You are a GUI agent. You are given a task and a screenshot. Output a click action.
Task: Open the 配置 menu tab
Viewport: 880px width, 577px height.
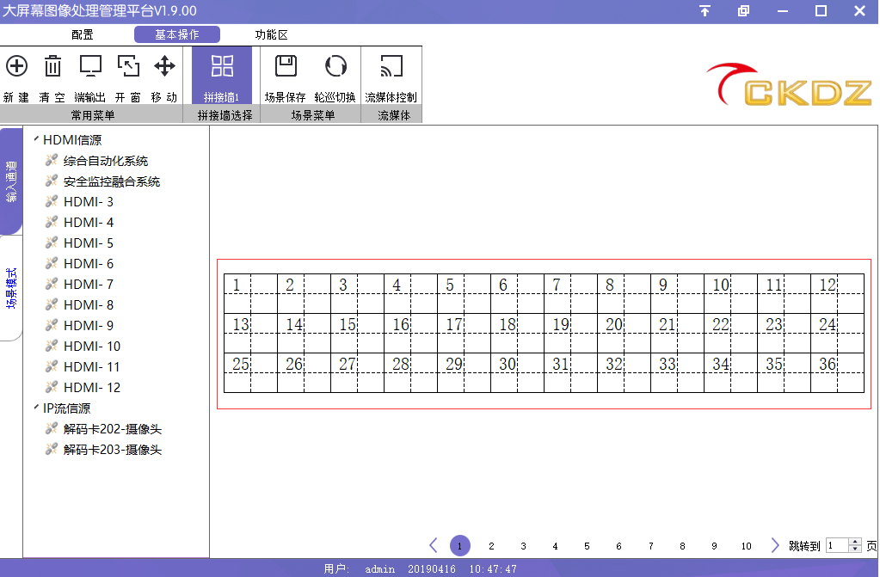pyautogui.click(x=83, y=35)
